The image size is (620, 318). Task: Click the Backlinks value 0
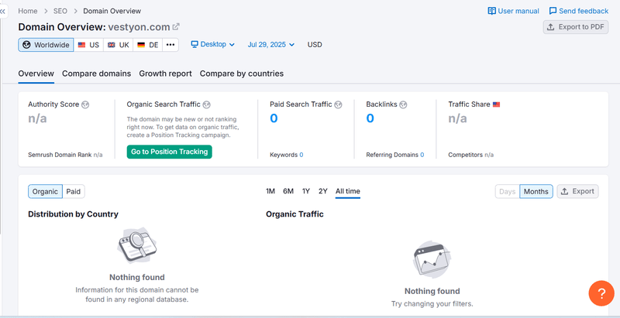click(x=370, y=118)
